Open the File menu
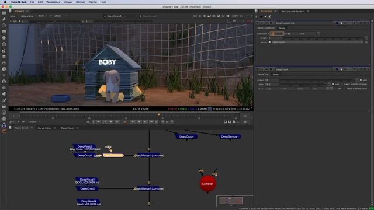Viewport: 374px width, 210px height. point(32,2)
